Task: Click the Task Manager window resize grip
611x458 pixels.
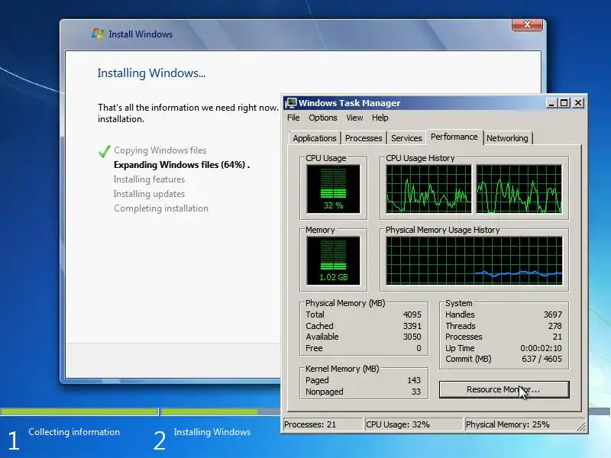Action: tap(580, 427)
